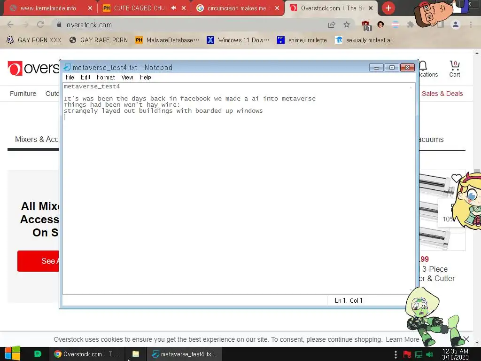This screenshot has width=481, height=361.
Task: Share this page using the share icon
Action: point(332,25)
